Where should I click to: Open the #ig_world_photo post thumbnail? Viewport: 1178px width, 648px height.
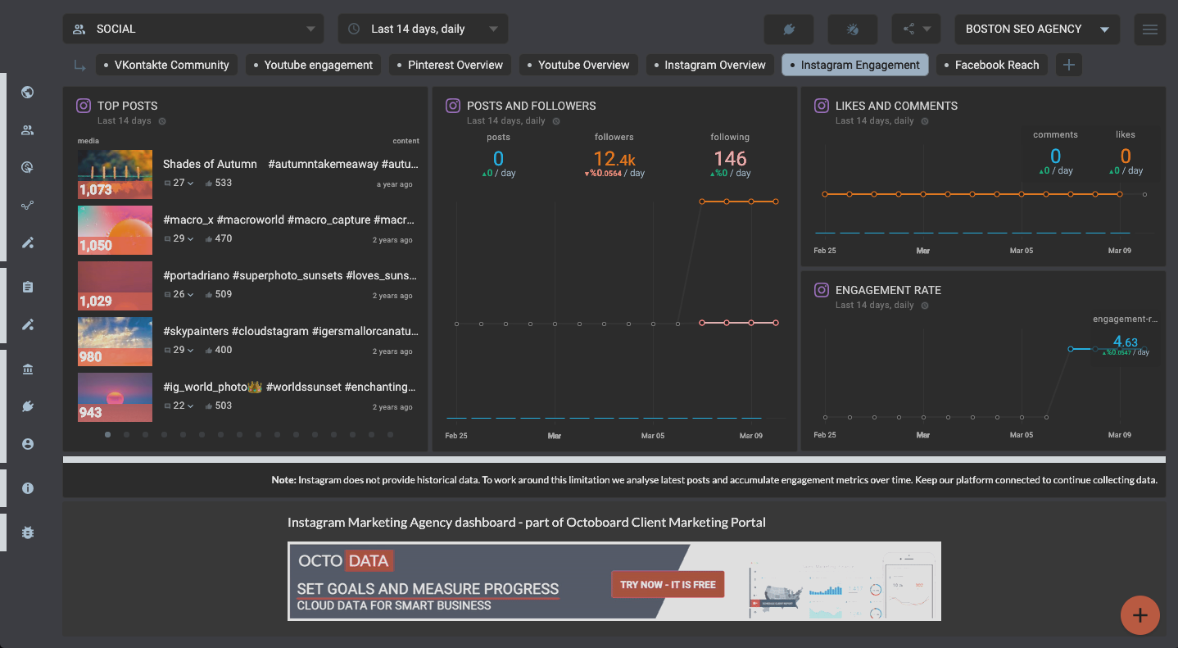[115, 397]
